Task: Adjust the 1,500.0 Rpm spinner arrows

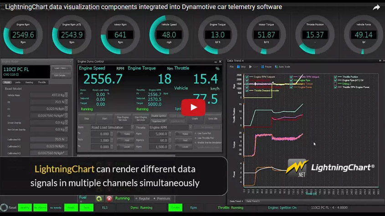Action: coord(170,147)
